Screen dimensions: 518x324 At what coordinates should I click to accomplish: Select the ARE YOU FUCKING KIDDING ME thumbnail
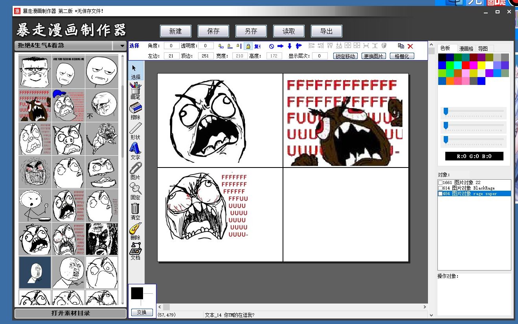coord(68,72)
